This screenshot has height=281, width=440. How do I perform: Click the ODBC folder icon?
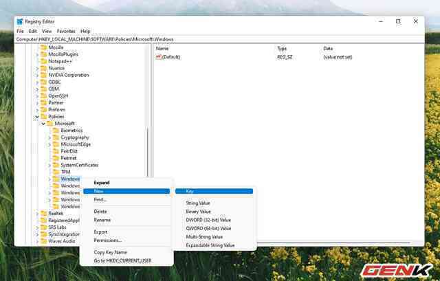click(x=44, y=82)
